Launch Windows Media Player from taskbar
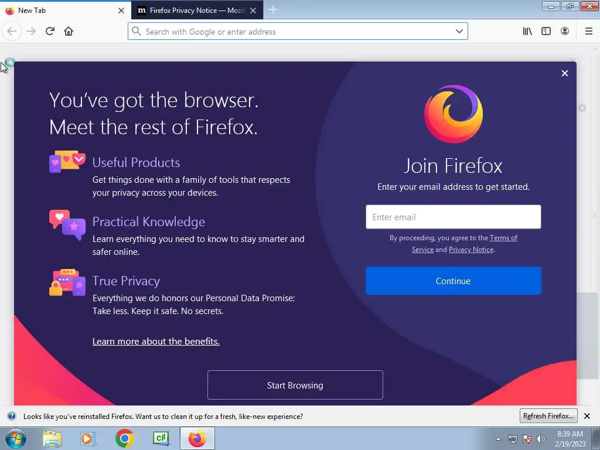600x450 pixels. (x=88, y=438)
